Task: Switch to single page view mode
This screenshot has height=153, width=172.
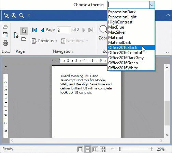Action: (x=80, y=149)
